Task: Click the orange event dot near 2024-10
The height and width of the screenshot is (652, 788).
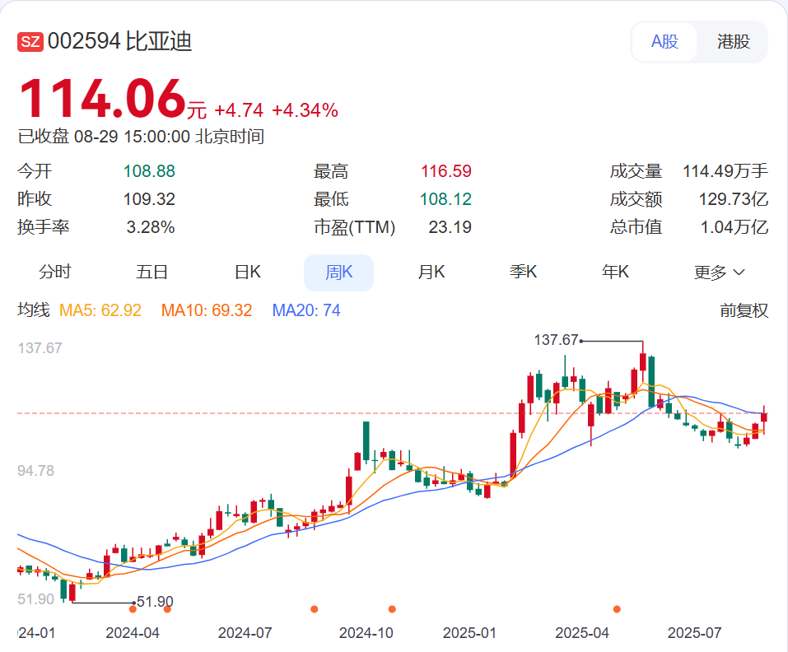Action: tap(392, 609)
